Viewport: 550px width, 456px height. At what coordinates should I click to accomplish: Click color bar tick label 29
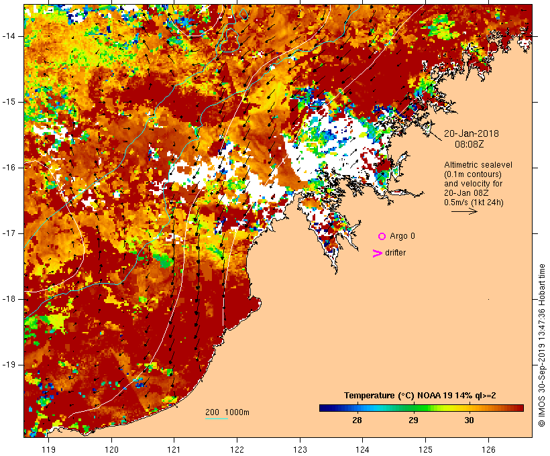tap(414, 420)
